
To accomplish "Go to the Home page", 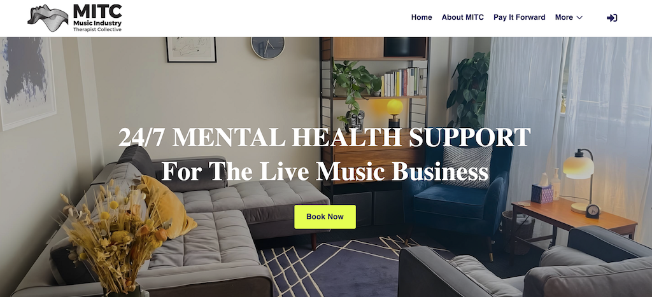I will pos(422,17).
